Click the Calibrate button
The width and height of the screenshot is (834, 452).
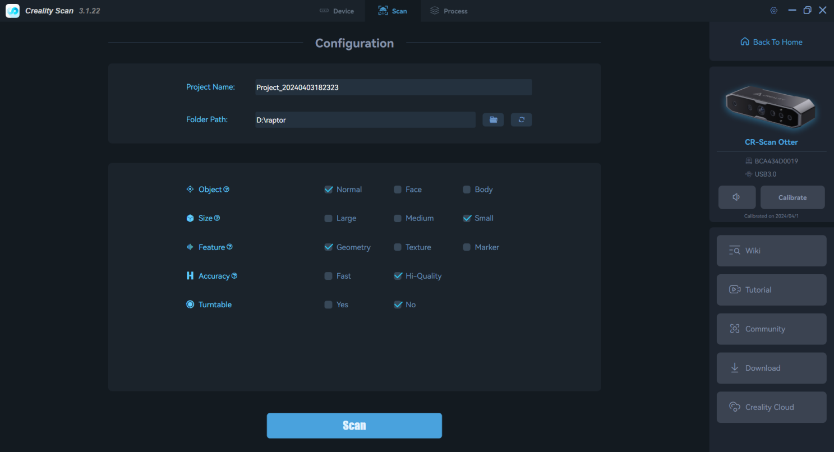(x=792, y=197)
